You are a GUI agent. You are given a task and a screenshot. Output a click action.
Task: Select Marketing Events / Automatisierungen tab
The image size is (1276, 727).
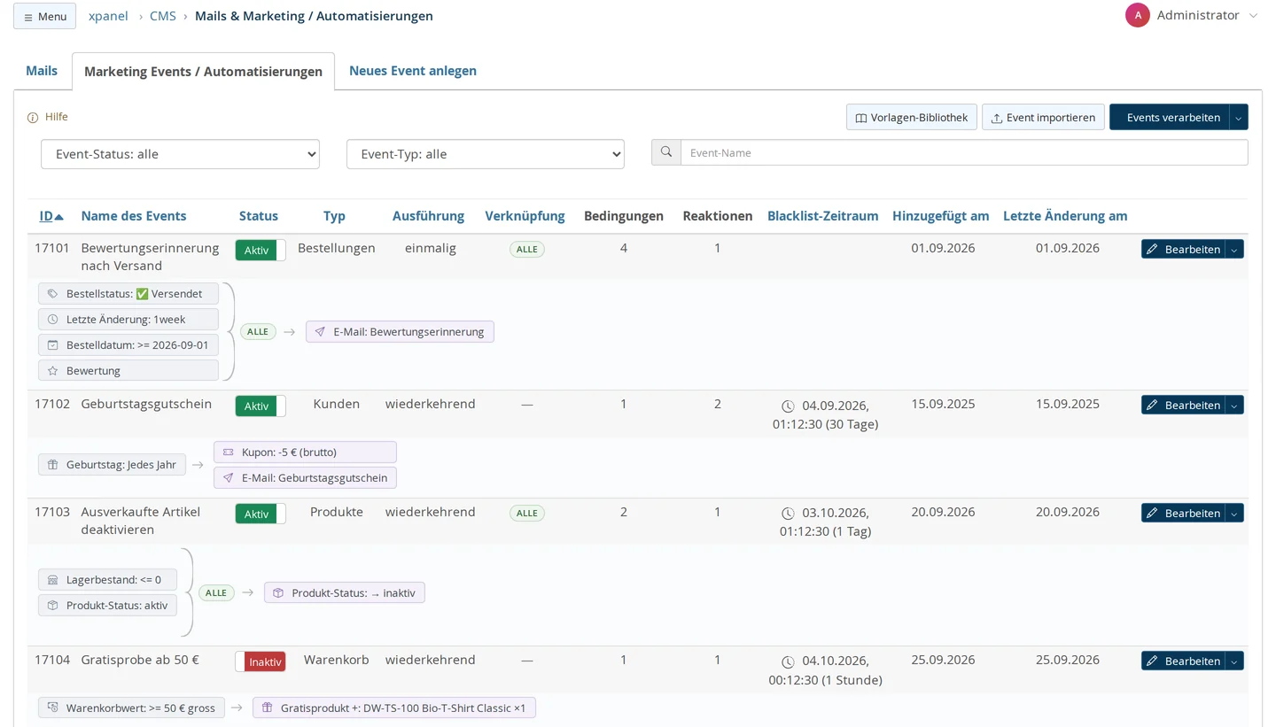click(203, 72)
